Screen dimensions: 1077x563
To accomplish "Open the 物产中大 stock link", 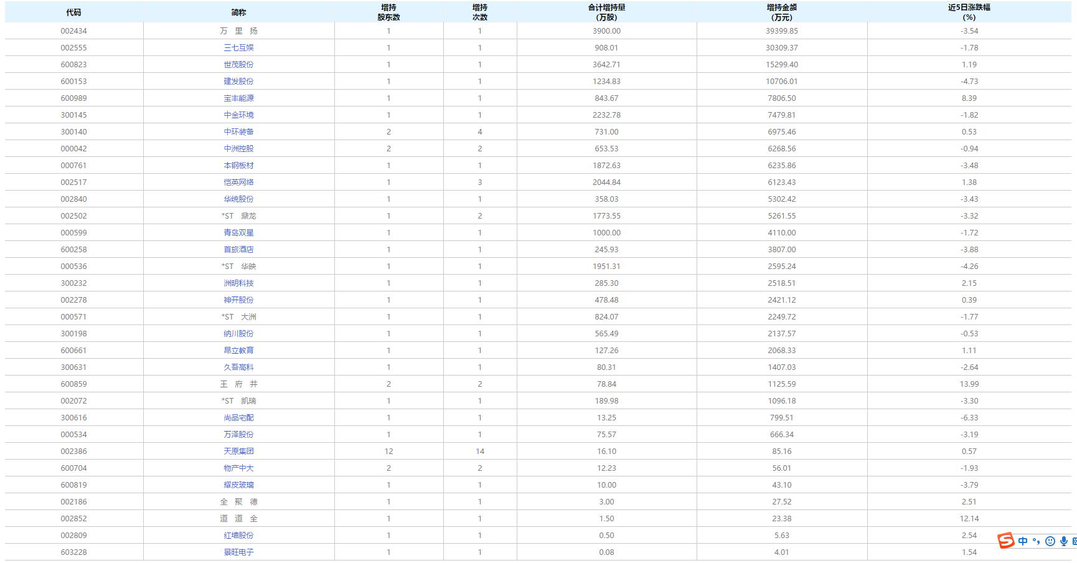I will point(238,468).
